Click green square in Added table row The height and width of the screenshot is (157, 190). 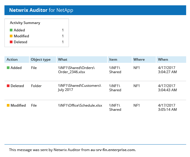click(x=8, y=68)
